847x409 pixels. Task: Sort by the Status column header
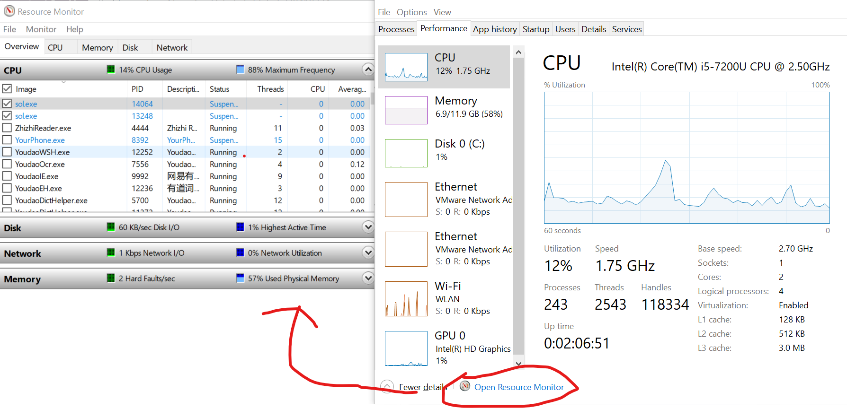coord(226,89)
